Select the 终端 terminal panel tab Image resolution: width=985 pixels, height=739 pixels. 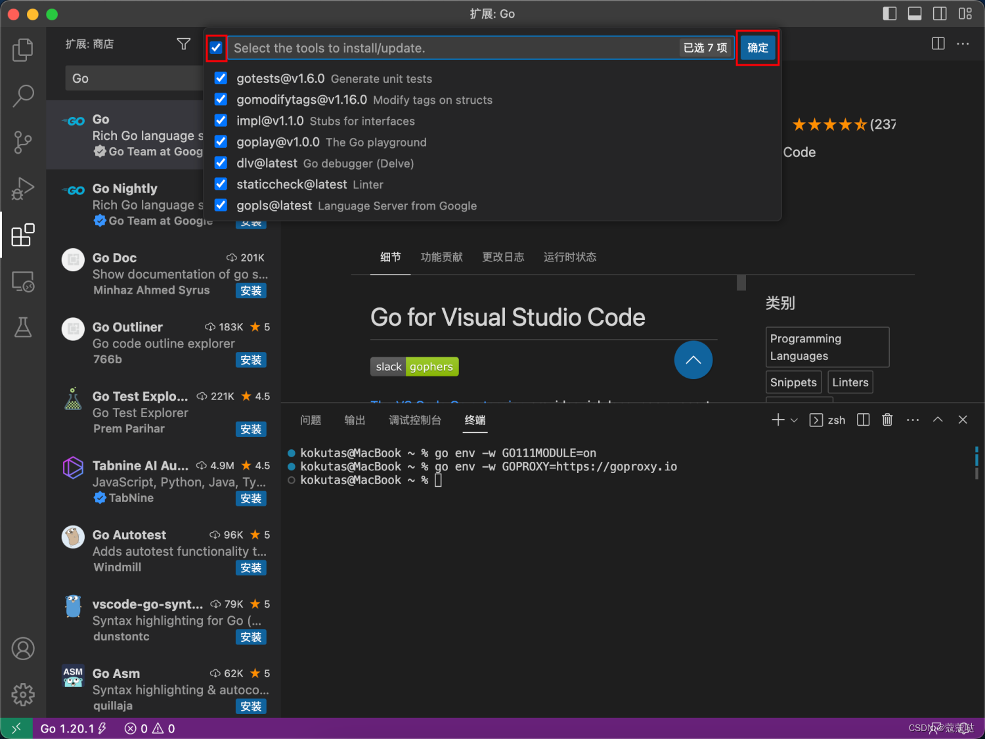click(x=475, y=420)
